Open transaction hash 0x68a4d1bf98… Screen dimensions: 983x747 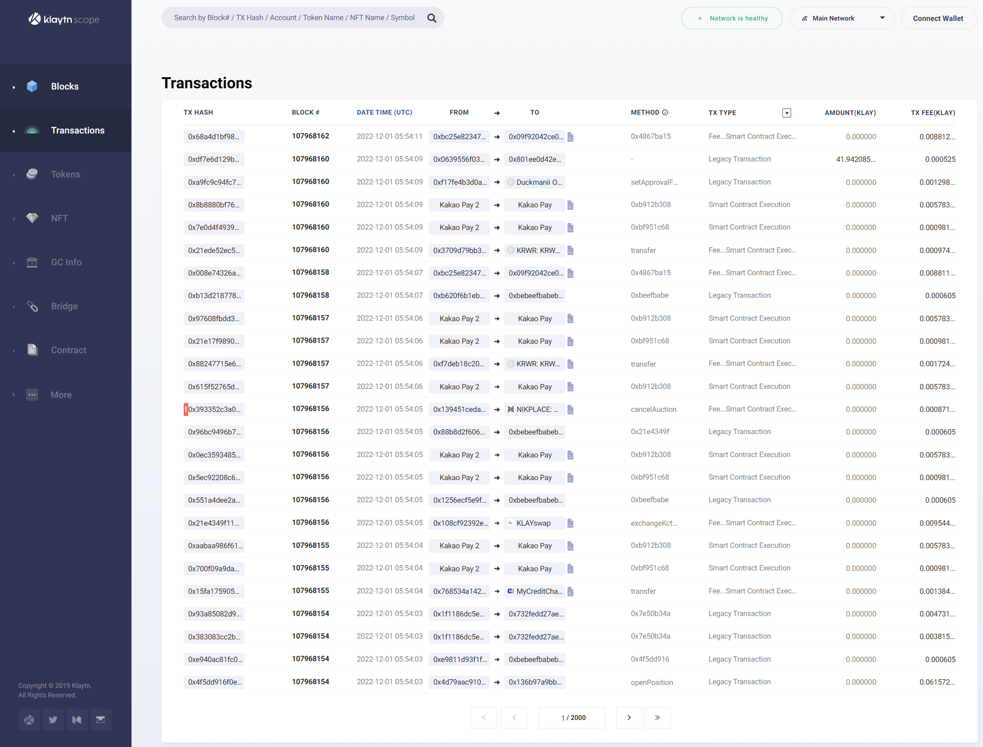pos(214,137)
